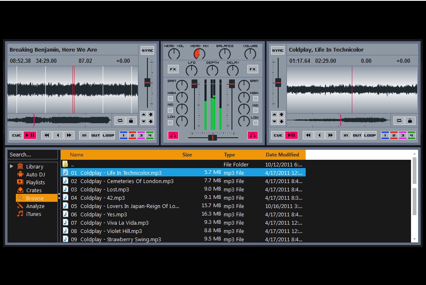Toggle the left channel LOW kill checkbox
Screen dimensions: 426x285
tap(170, 122)
